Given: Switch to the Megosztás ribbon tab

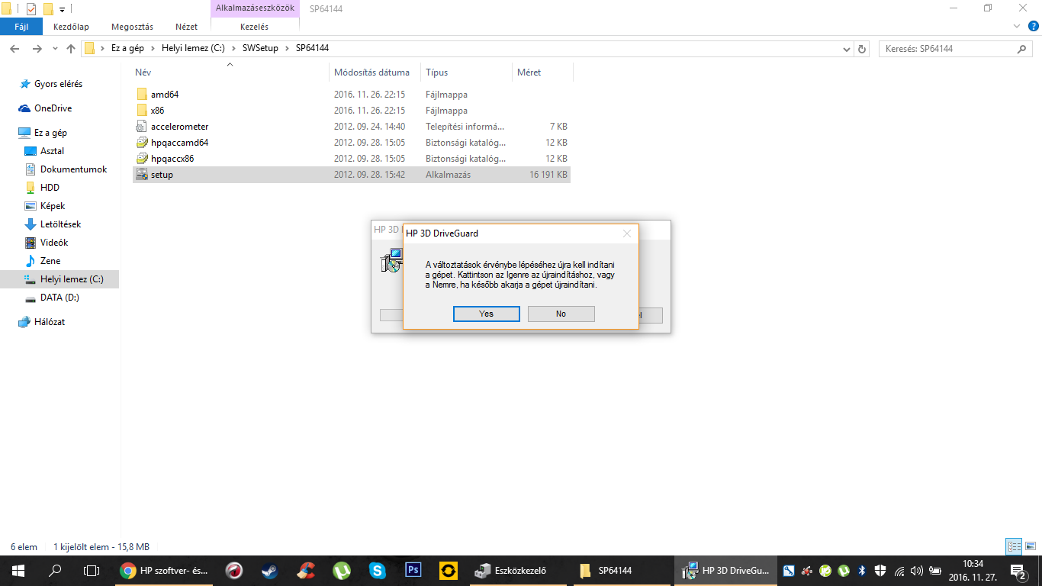Looking at the screenshot, I should click(x=132, y=27).
